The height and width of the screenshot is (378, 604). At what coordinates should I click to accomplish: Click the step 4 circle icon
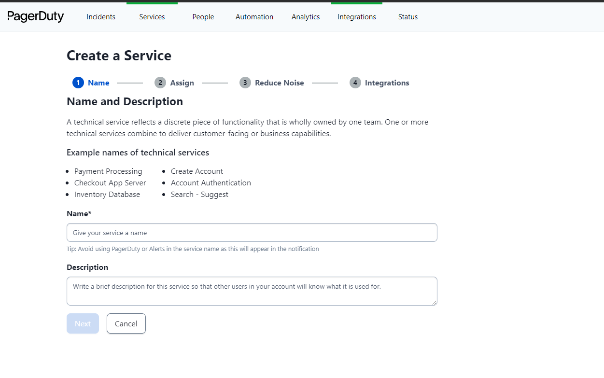tap(355, 83)
